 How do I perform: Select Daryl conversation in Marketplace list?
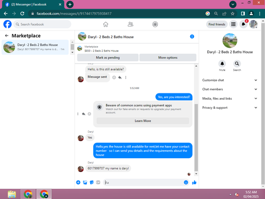tap(35, 47)
